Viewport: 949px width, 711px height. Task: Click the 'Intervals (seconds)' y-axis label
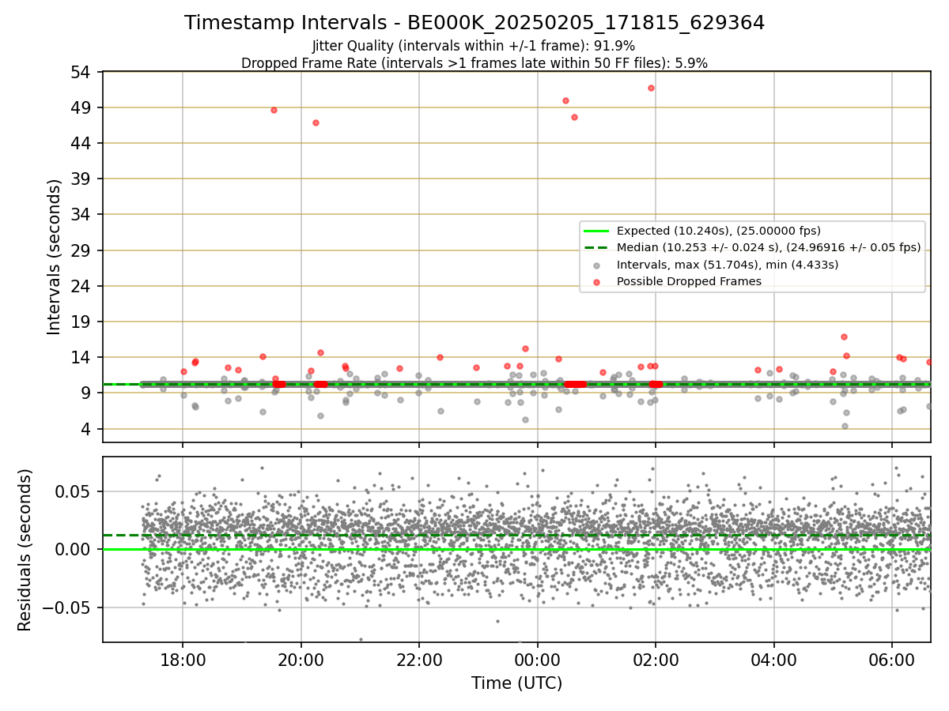click(54, 257)
